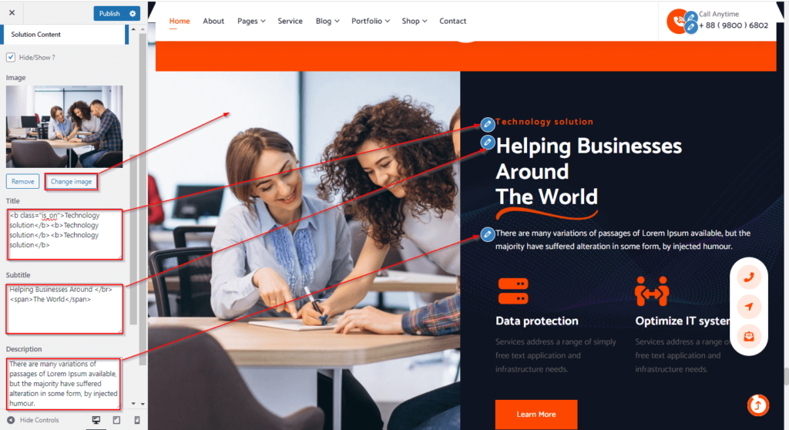789x430 pixels.
Task: Click the Publish settings gear icon
Action: coord(133,14)
